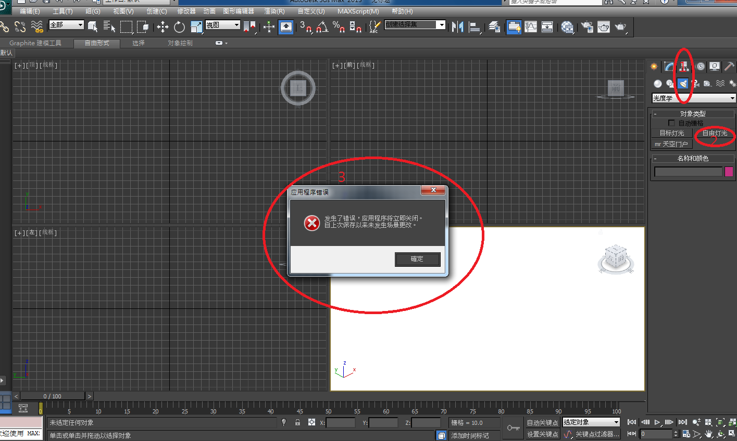Click the Mirror tool icon

pyautogui.click(x=457, y=27)
